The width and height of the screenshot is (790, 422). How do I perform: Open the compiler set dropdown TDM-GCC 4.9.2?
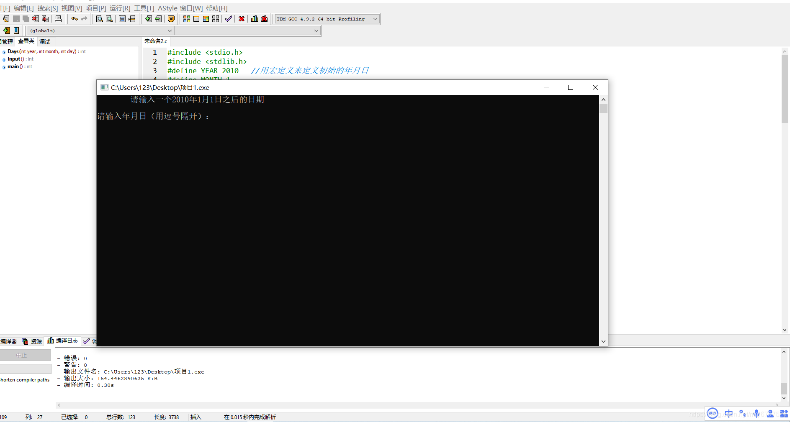[327, 19]
